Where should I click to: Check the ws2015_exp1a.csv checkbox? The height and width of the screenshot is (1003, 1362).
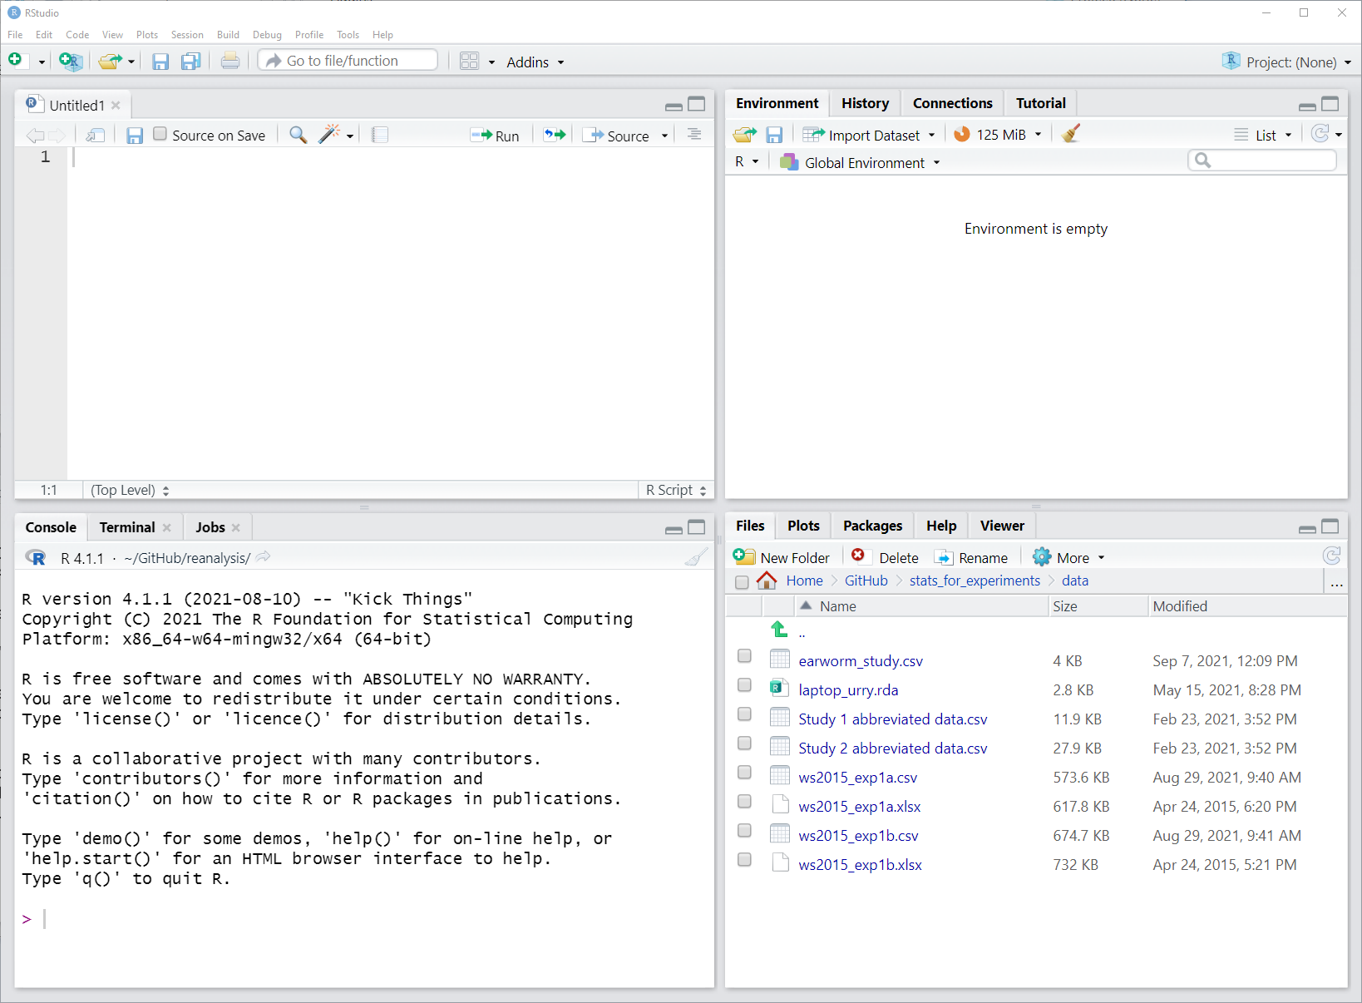[x=744, y=773]
